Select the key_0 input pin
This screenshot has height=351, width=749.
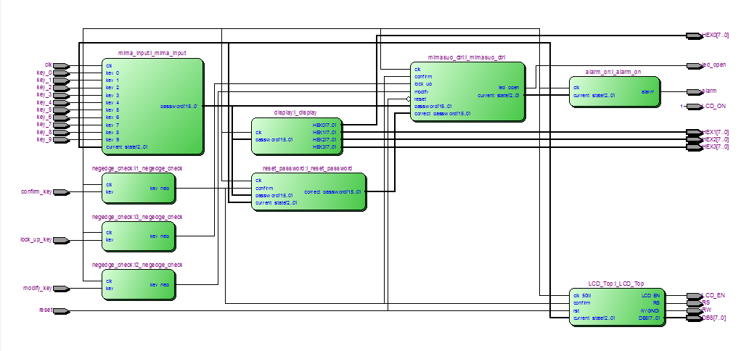[61, 73]
